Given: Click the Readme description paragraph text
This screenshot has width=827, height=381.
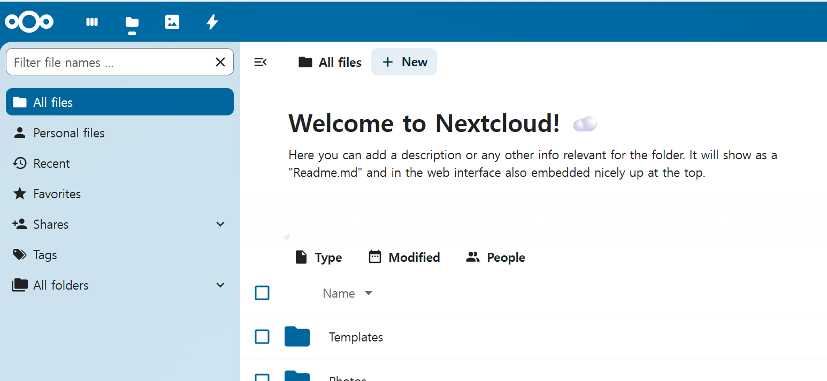Looking at the screenshot, I should [x=533, y=164].
